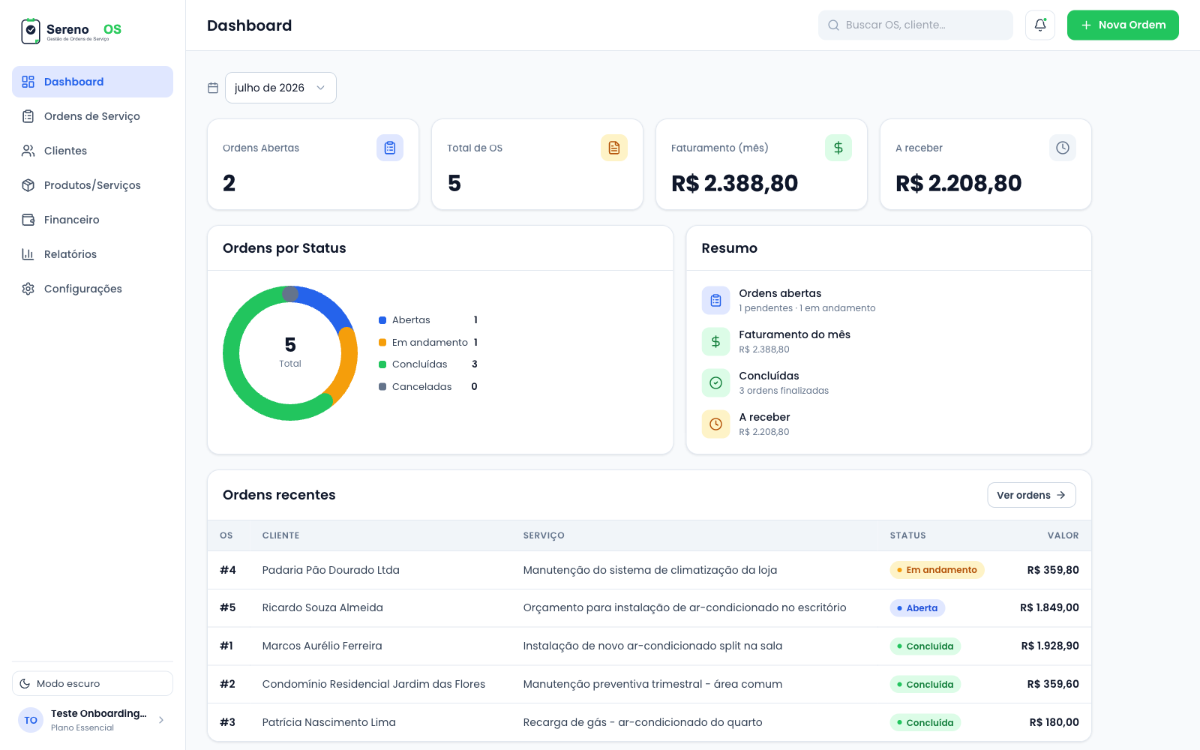The image size is (1200, 750).
Task: Click the Produtos/Serviços box icon
Action: [28, 185]
